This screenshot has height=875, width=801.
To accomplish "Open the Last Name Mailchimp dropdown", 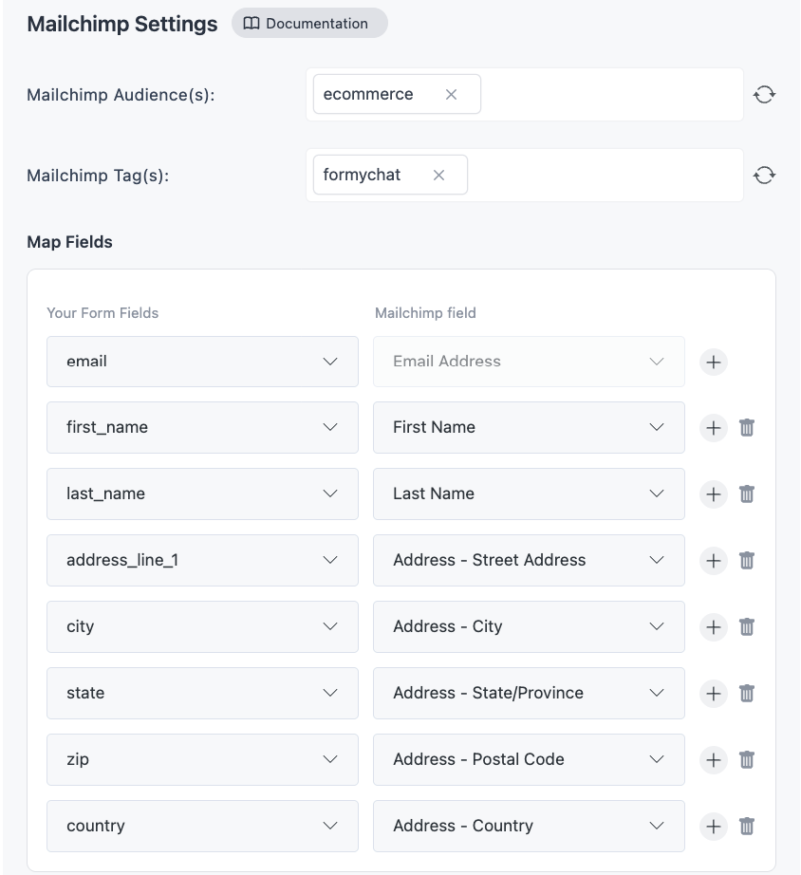I will click(530, 493).
